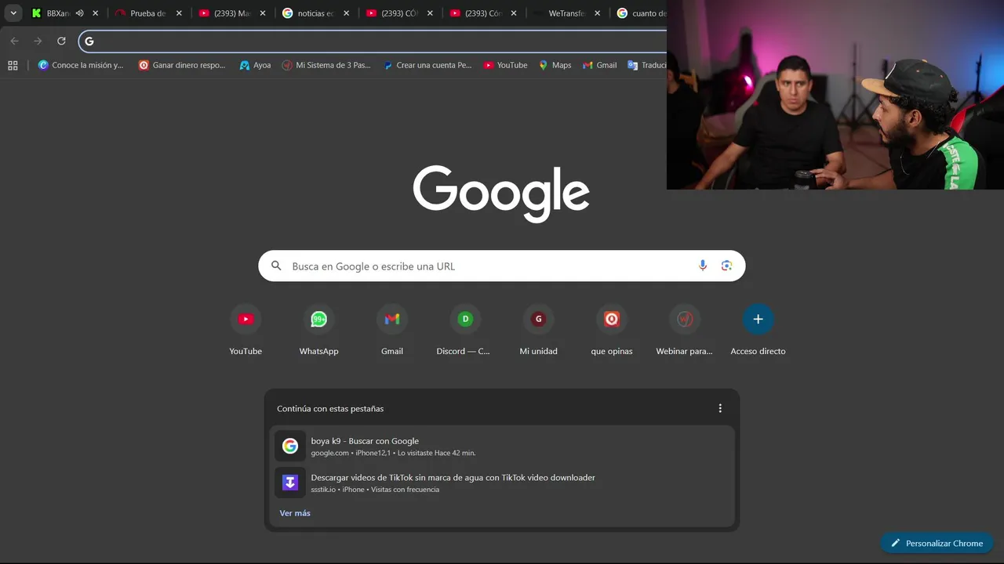
Task: Open Maps bookmark
Action: click(555, 66)
